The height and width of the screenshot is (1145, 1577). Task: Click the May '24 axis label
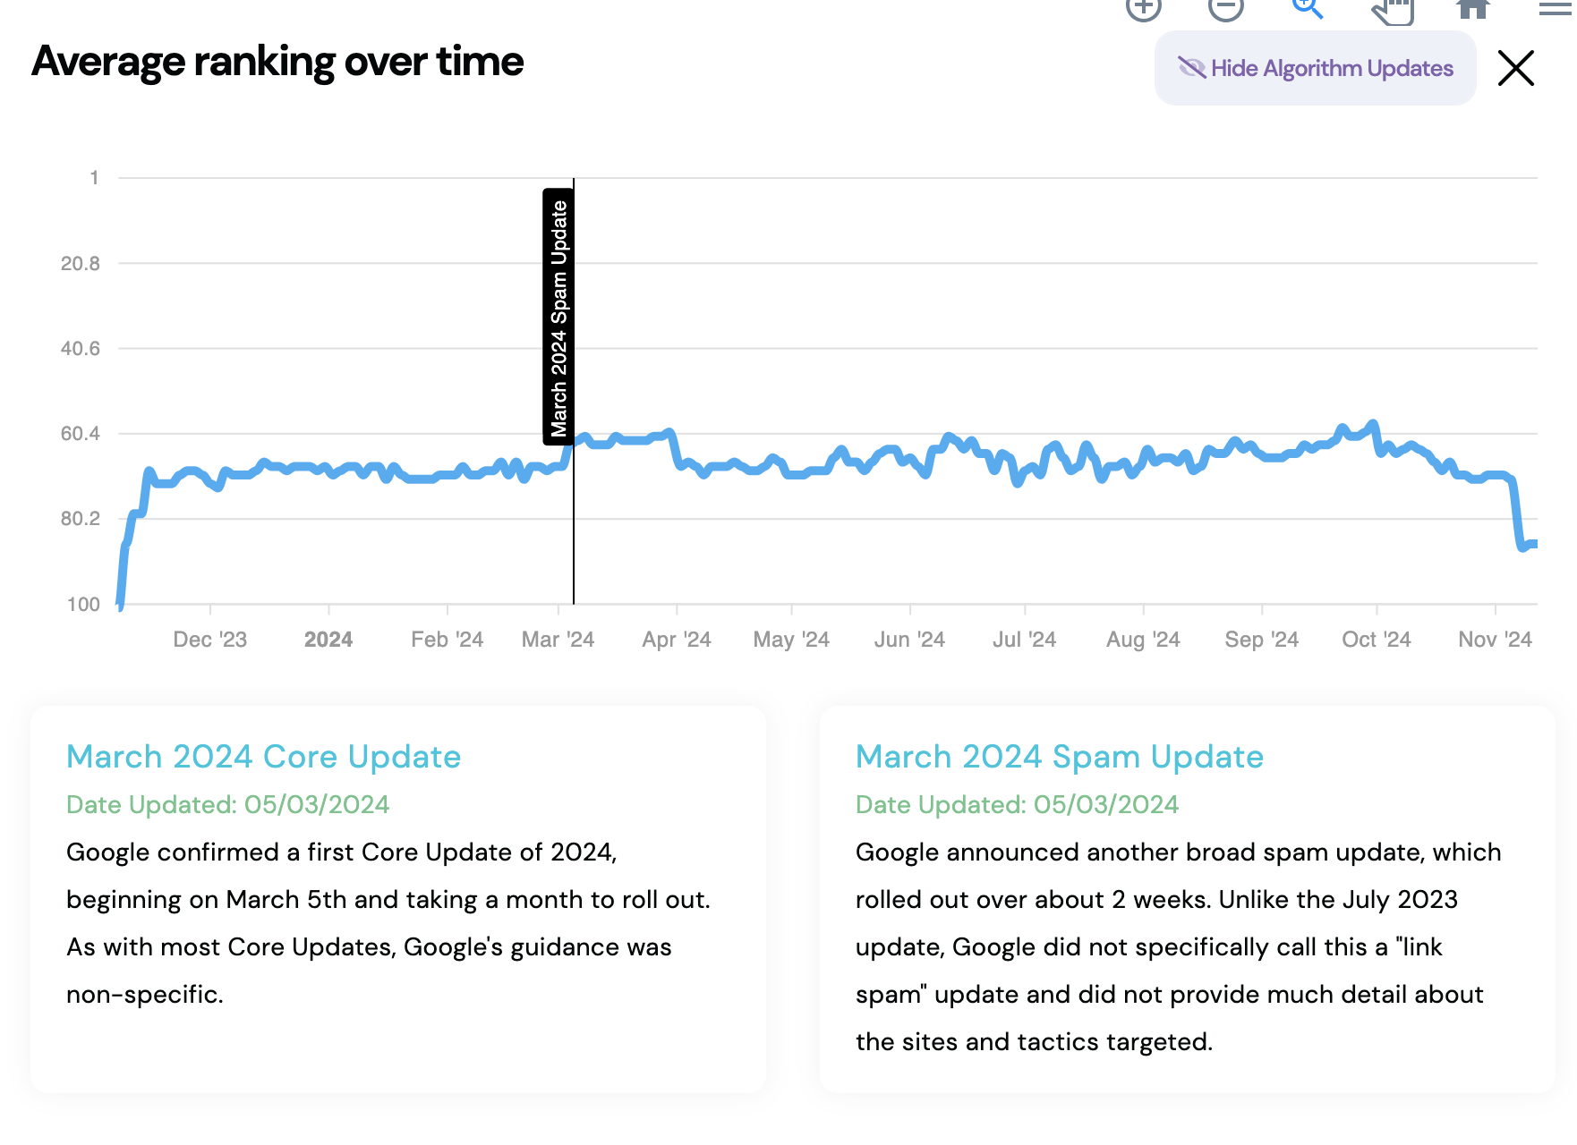click(x=791, y=640)
